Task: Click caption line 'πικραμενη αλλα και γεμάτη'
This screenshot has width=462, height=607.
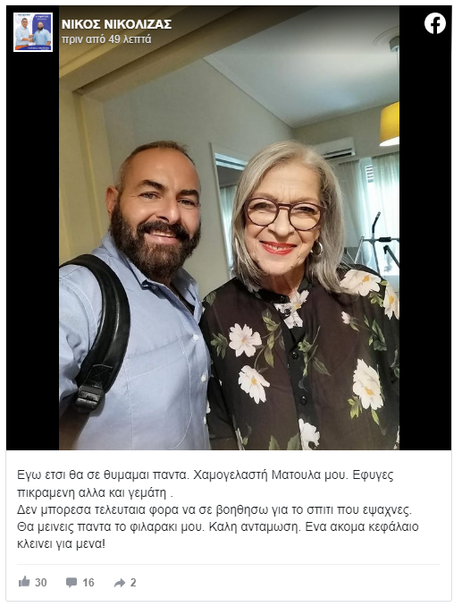Action: [x=95, y=492]
